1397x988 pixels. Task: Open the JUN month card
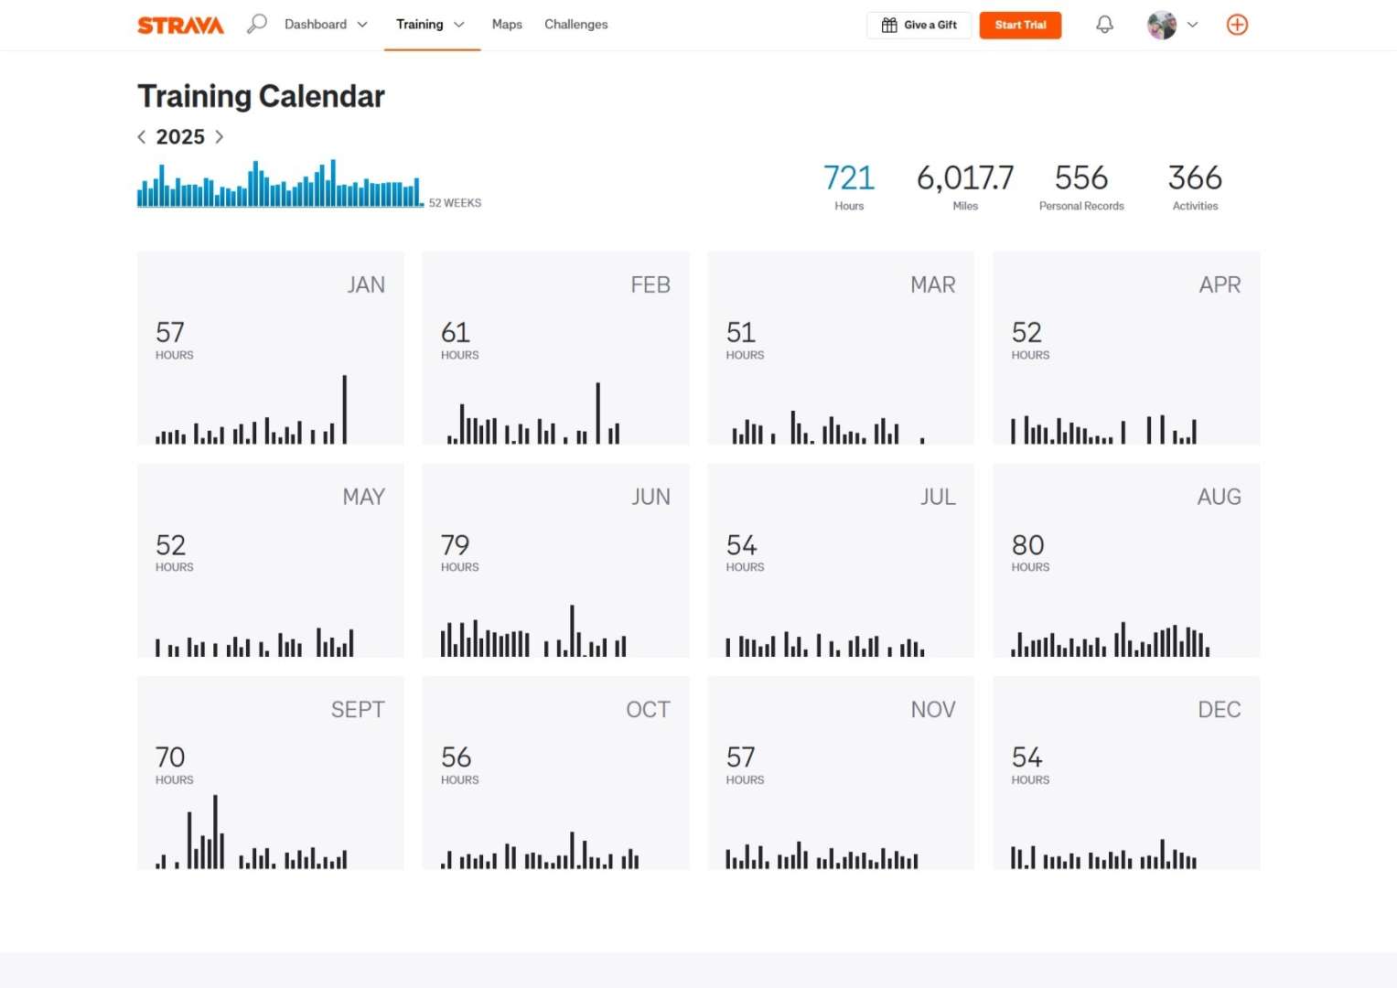click(x=555, y=560)
